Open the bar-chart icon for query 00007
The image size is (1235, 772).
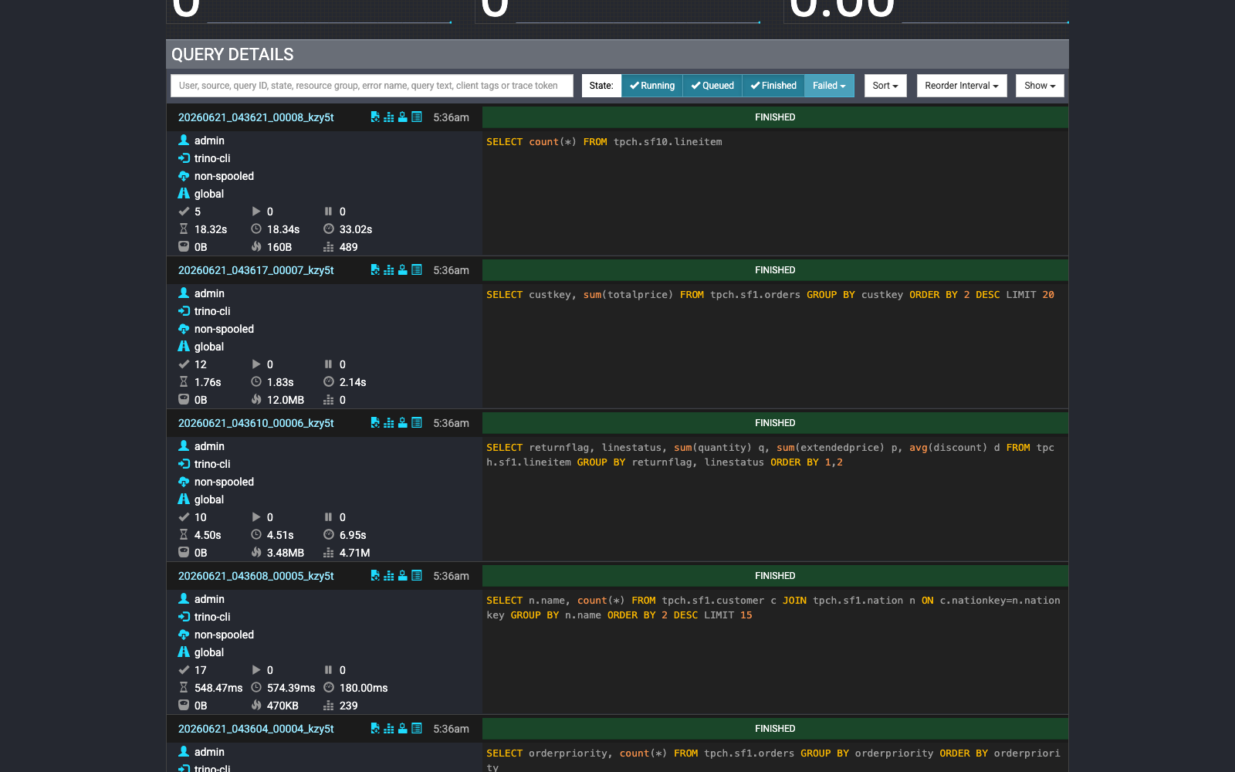389,270
